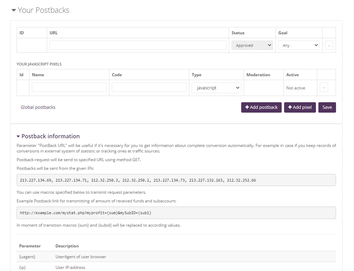Image resolution: width=354 pixels, height=271 pixels.
Task: Click the Not active status text
Action: (296, 88)
